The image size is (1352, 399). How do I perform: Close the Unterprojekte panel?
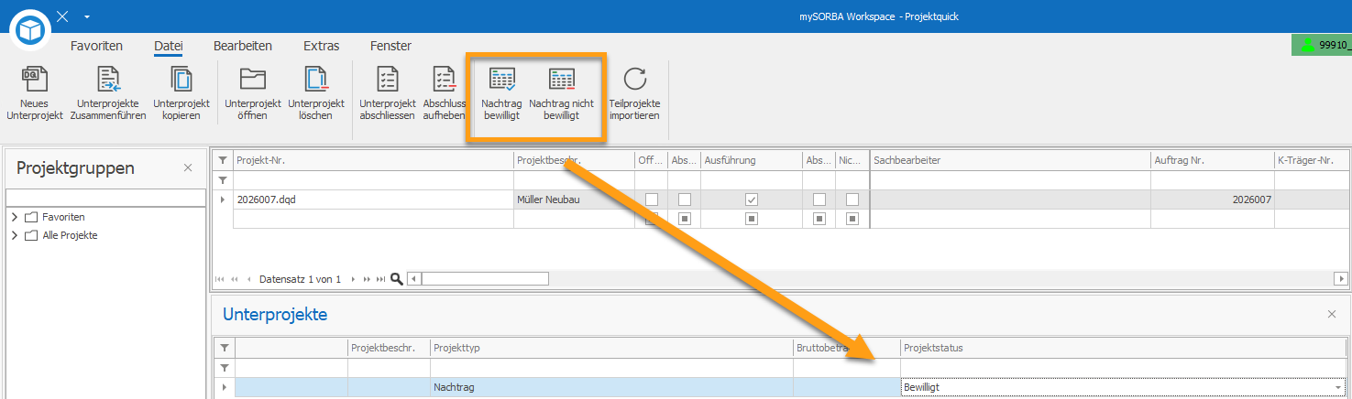click(x=1332, y=314)
